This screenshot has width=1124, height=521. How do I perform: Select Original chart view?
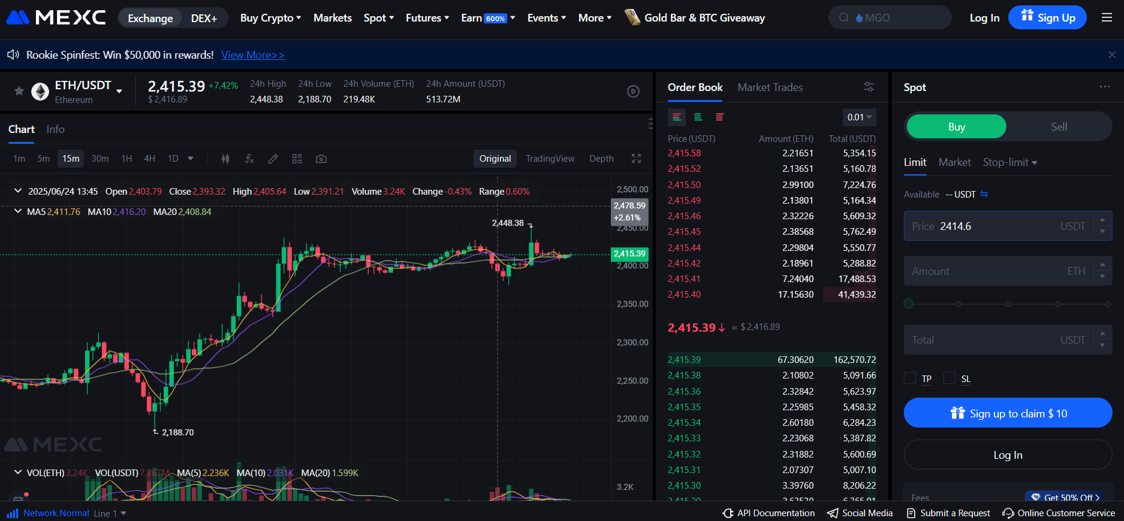(495, 159)
